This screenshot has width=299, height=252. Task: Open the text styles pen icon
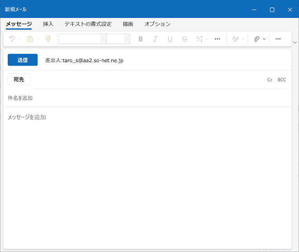click(x=235, y=39)
